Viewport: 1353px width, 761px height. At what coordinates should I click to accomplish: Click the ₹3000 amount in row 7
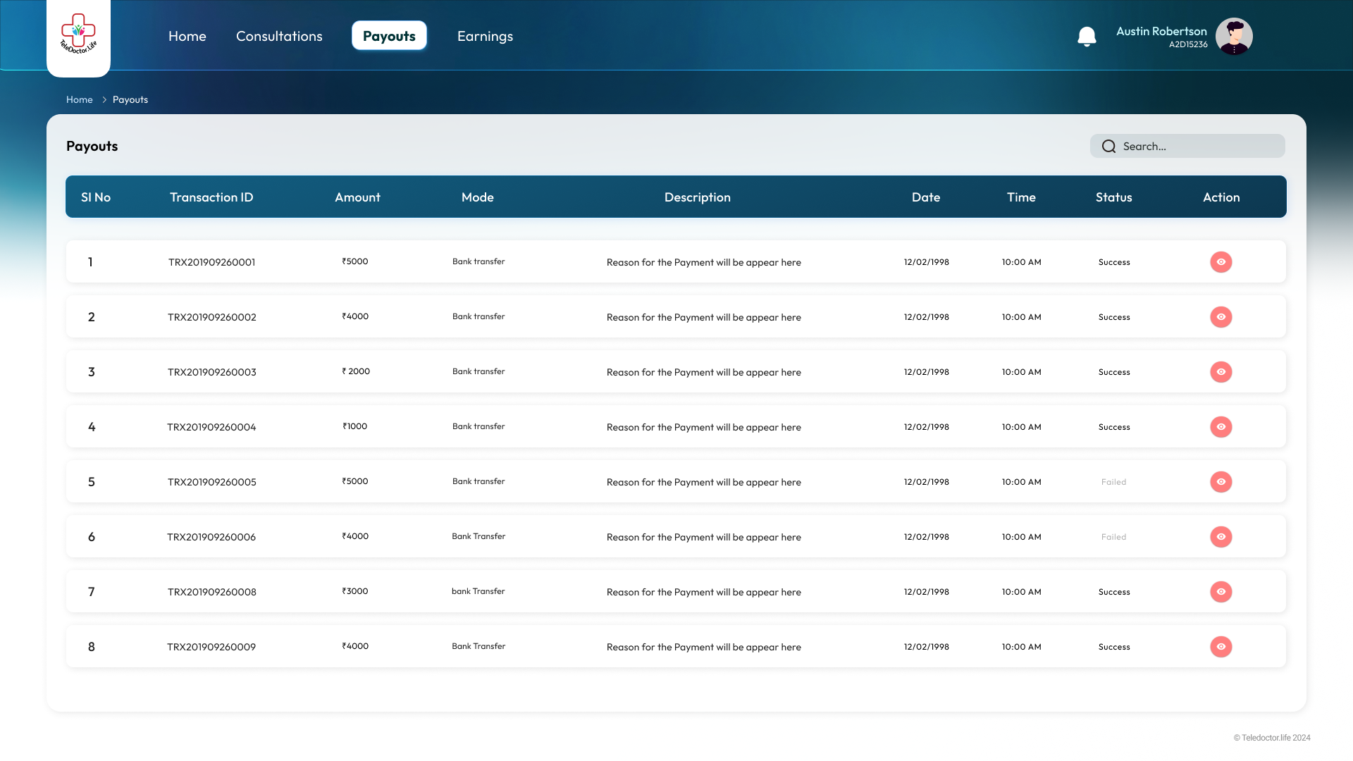tap(355, 591)
